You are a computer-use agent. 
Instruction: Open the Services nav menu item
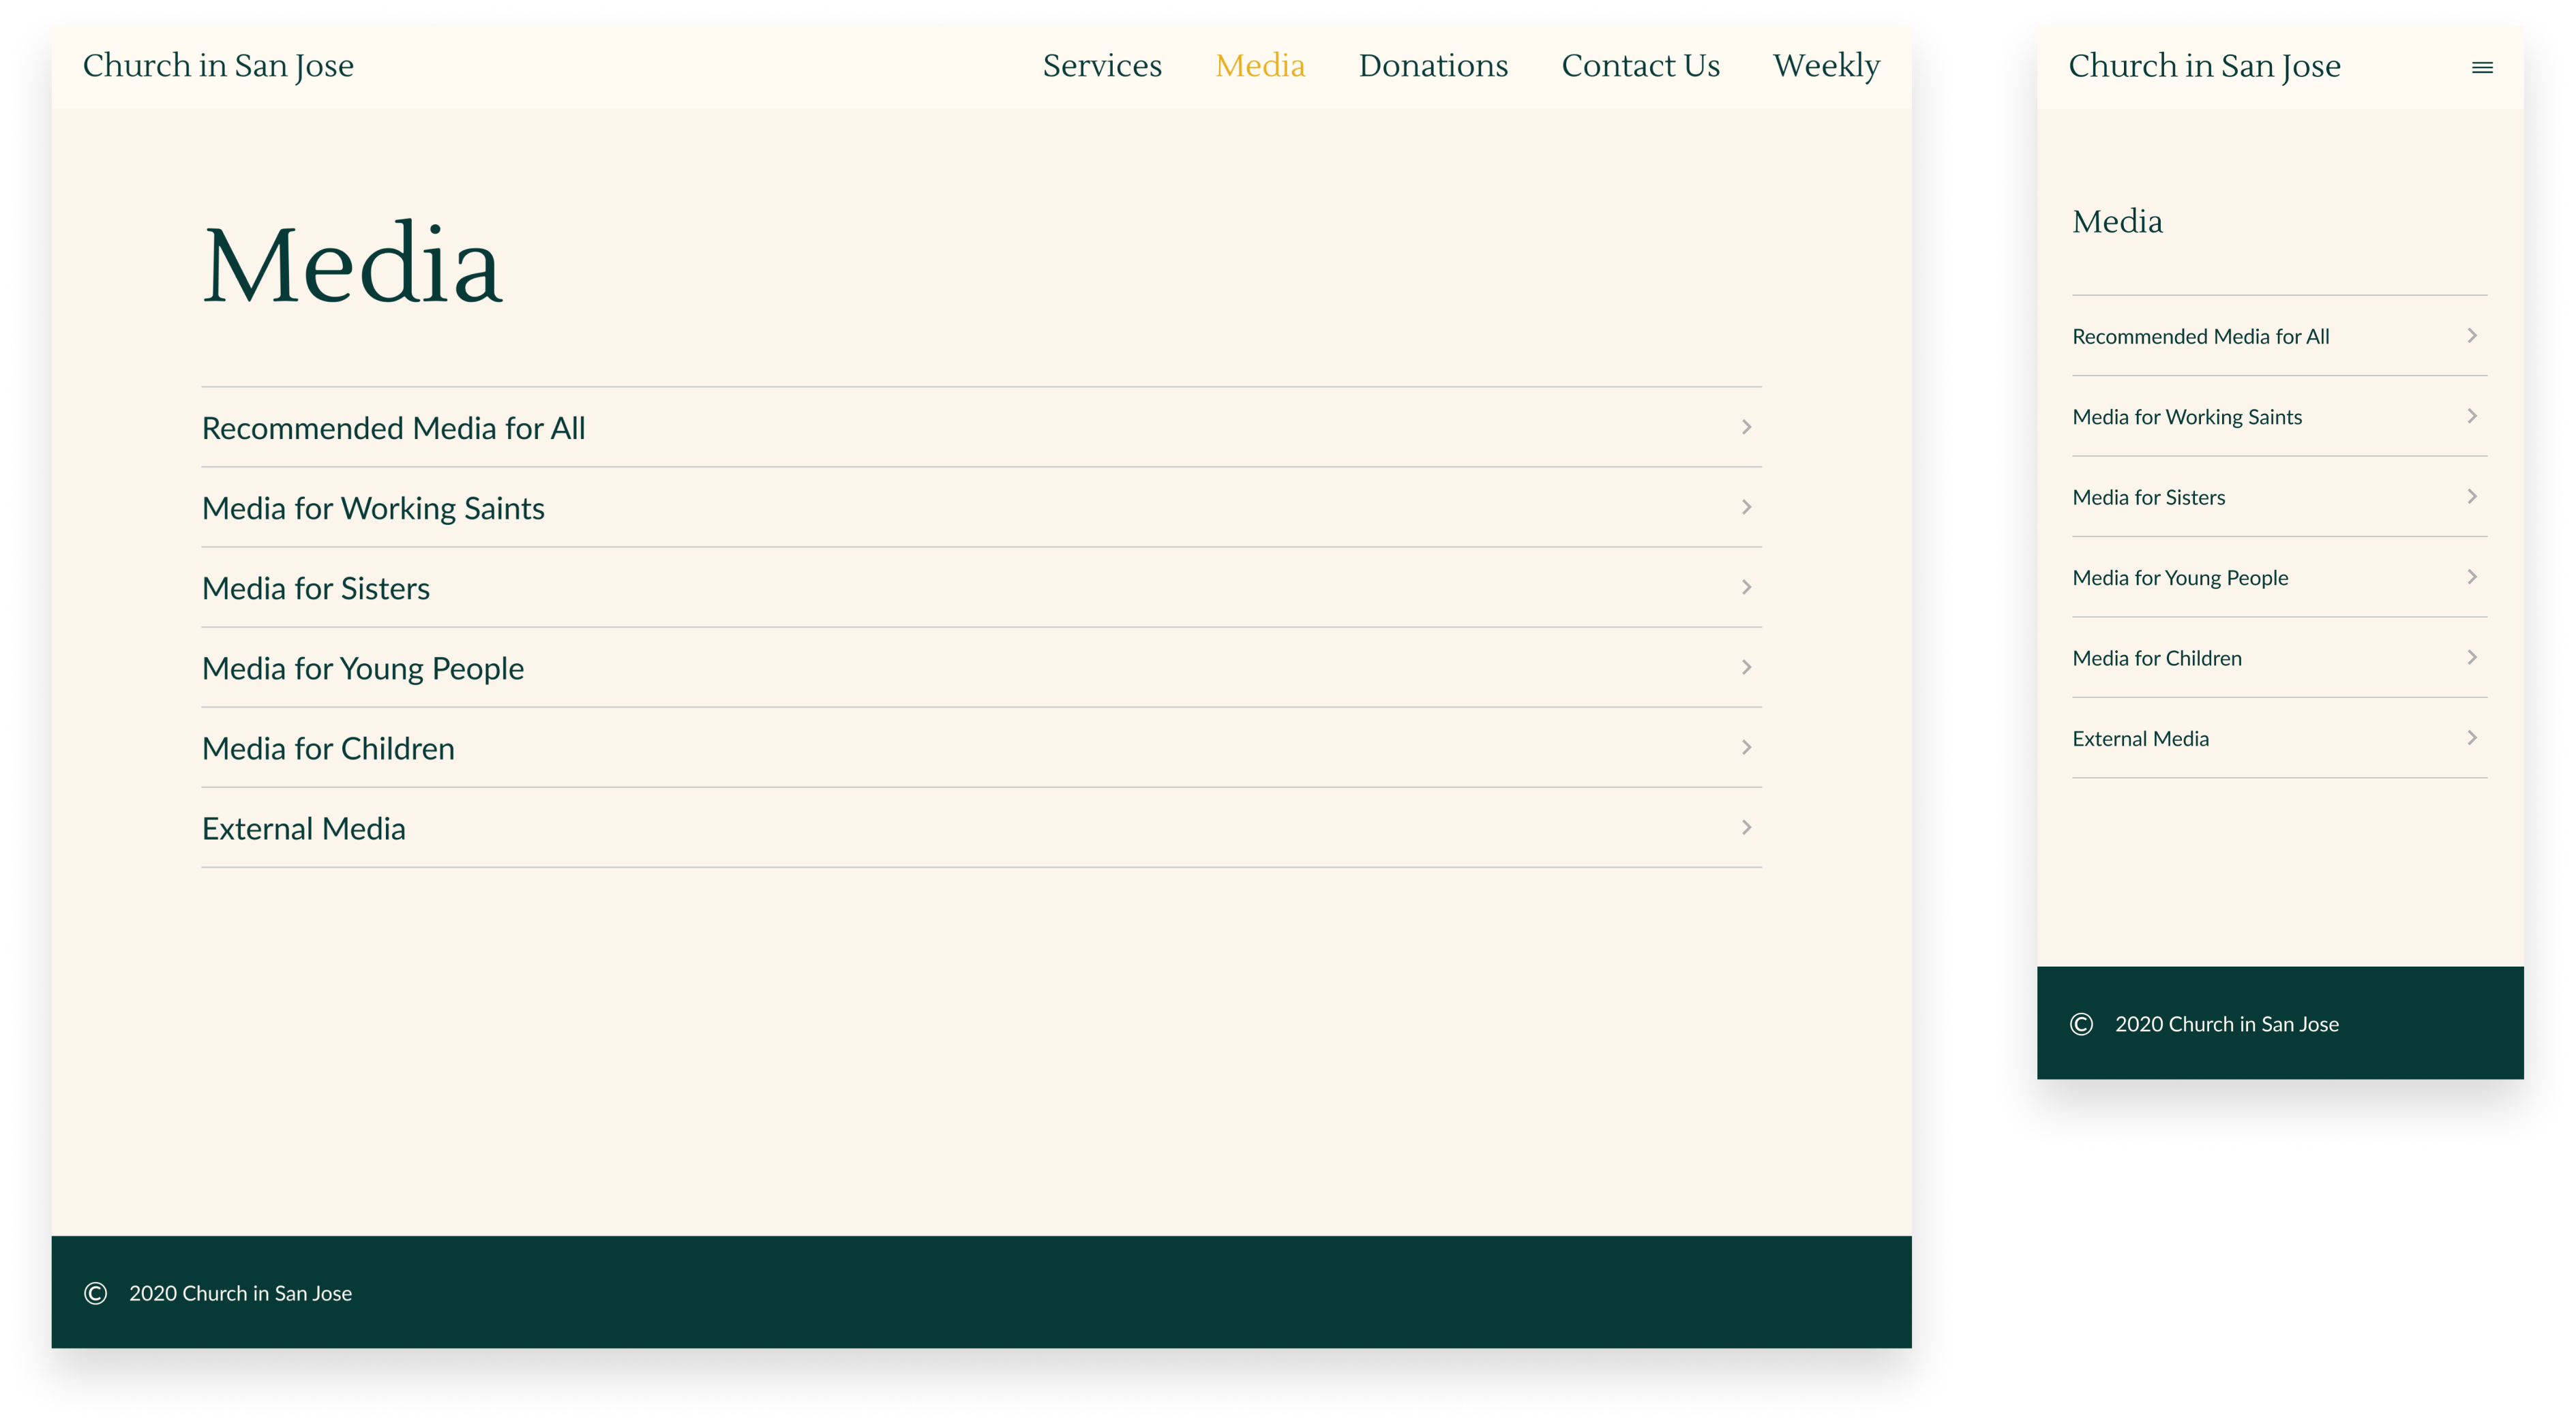(x=1102, y=66)
